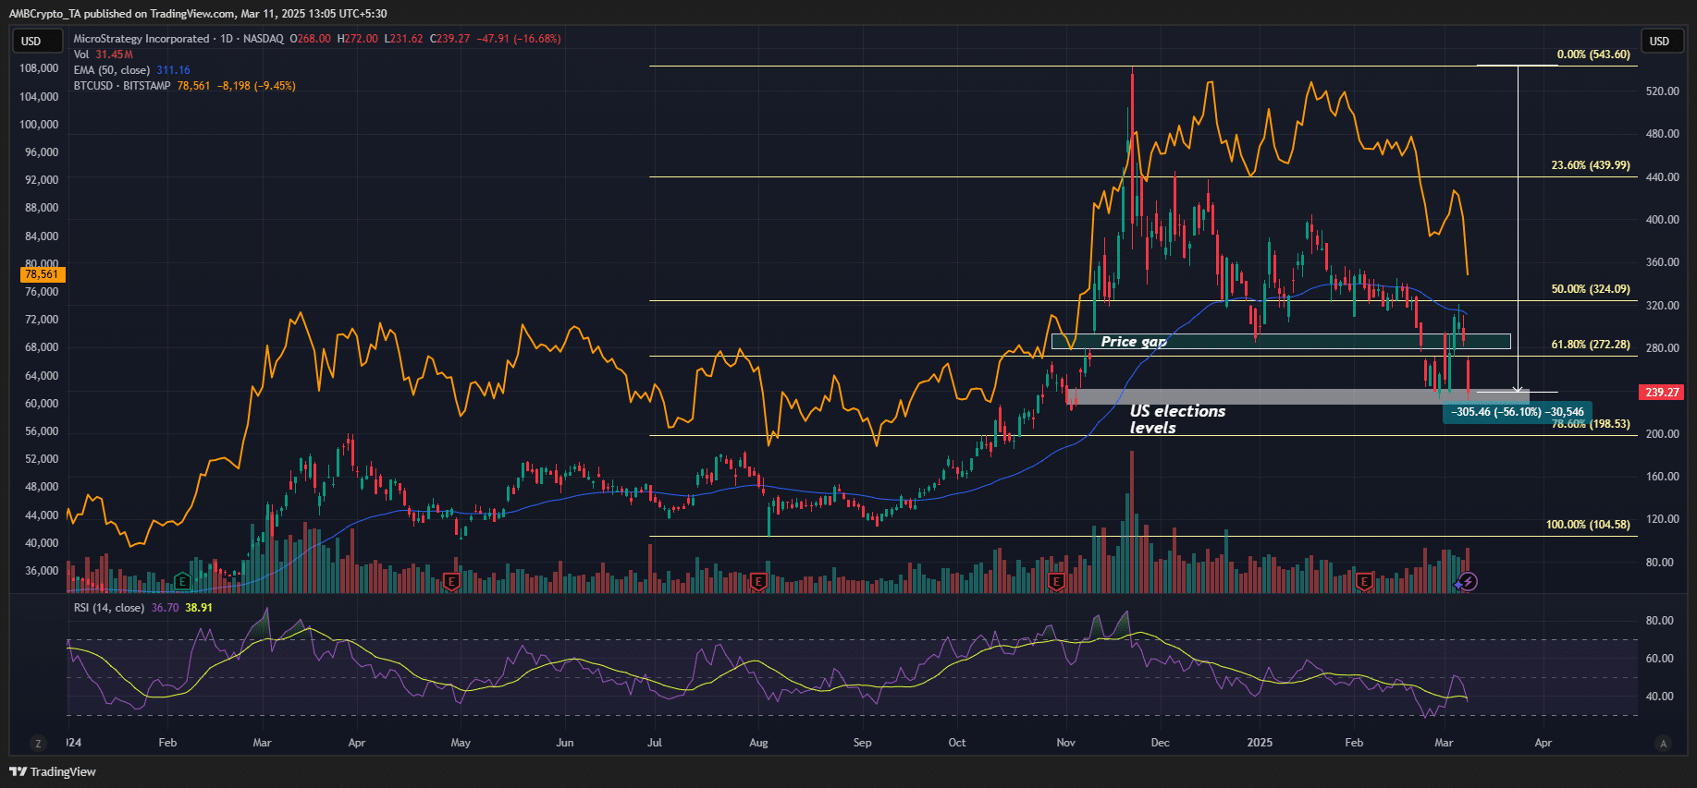This screenshot has width=1697, height=788.
Task: Click the AMBCrypto_TA published caption text
Action: click(x=197, y=14)
